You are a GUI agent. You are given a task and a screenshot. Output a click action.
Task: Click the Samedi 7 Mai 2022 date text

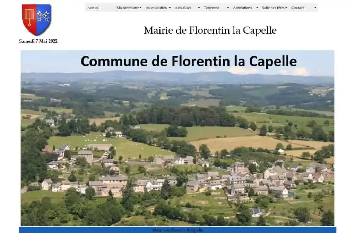38,41
